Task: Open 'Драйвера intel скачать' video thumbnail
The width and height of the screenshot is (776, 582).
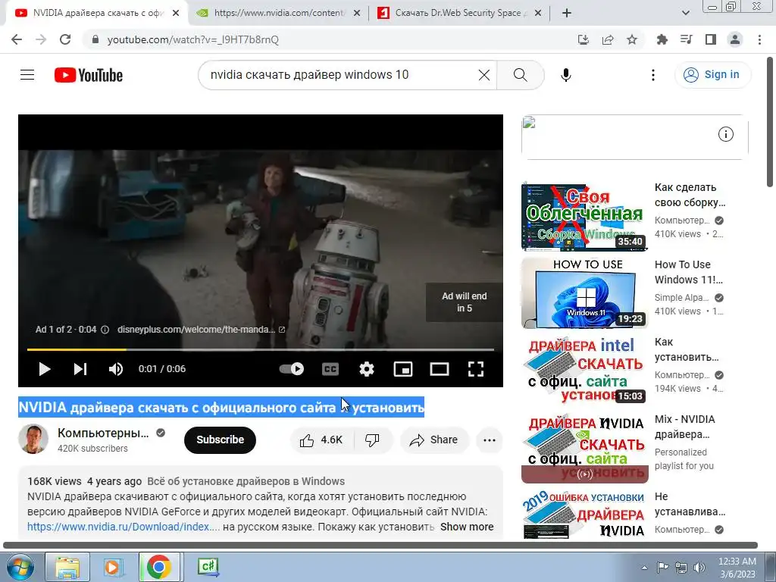Action: tap(584, 371)
